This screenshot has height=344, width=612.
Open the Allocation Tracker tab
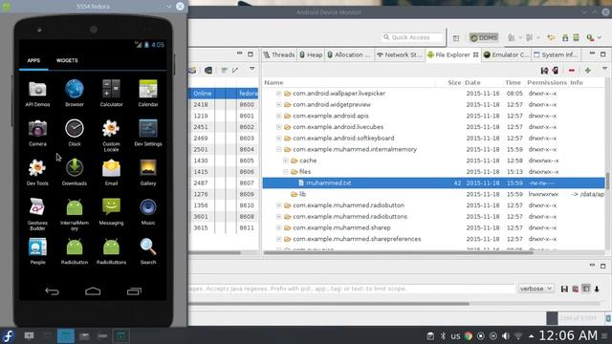point(349,55)
